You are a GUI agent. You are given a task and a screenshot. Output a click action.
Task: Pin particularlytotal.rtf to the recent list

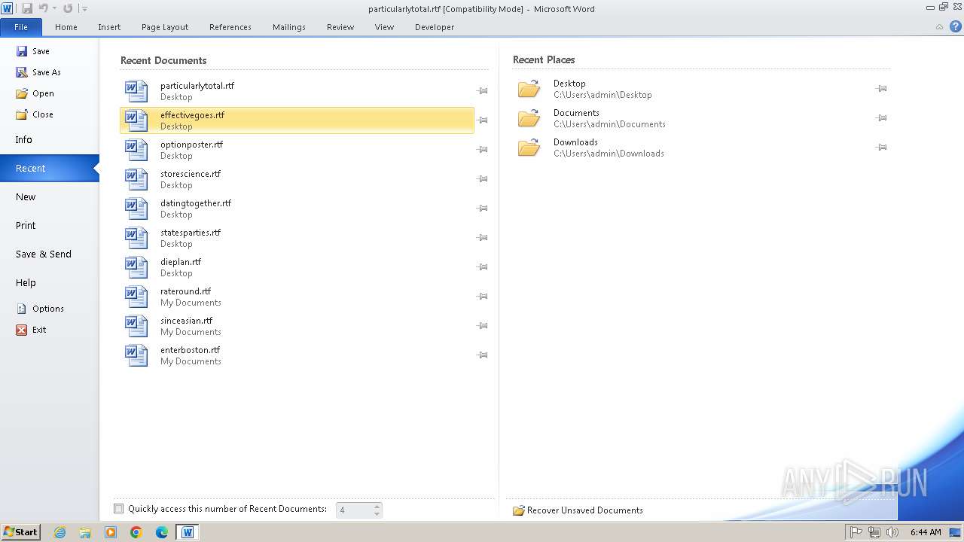[x=482, y=91]
